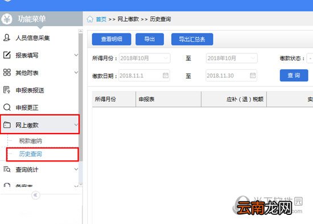Click the 人员信息采集 person icon
This screenshot has width=313, height=224.
[7, 38]
